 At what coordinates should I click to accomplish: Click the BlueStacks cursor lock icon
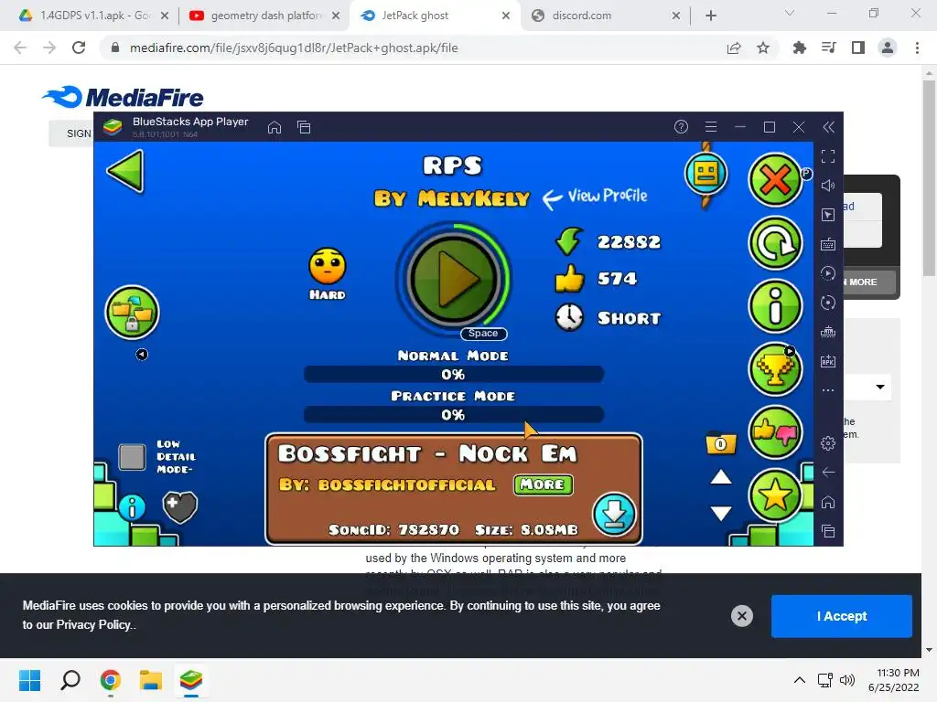coord(827,215)
